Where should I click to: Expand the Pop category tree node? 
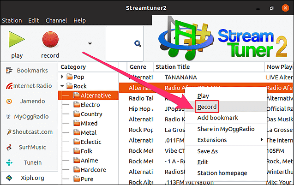pos(63,77)
